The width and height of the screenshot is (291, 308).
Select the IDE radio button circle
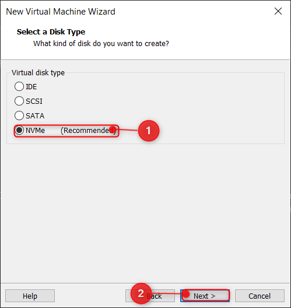pyautogui.click(x=19, y=86)
